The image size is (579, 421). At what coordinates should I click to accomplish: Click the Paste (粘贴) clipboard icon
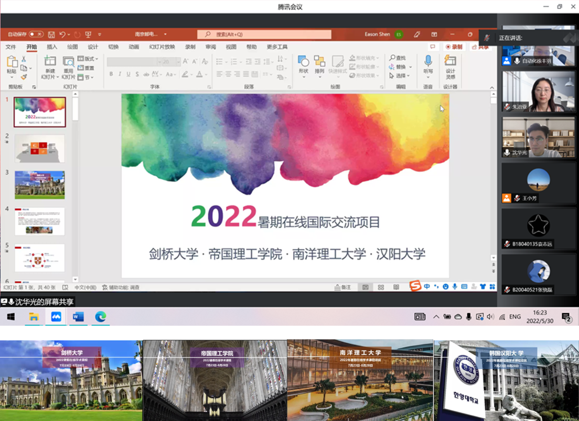12,62
